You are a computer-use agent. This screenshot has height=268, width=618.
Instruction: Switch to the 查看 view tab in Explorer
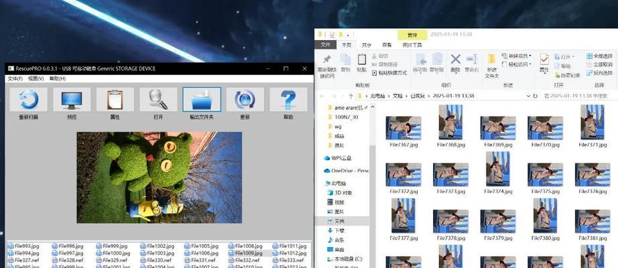click(387, 46)
